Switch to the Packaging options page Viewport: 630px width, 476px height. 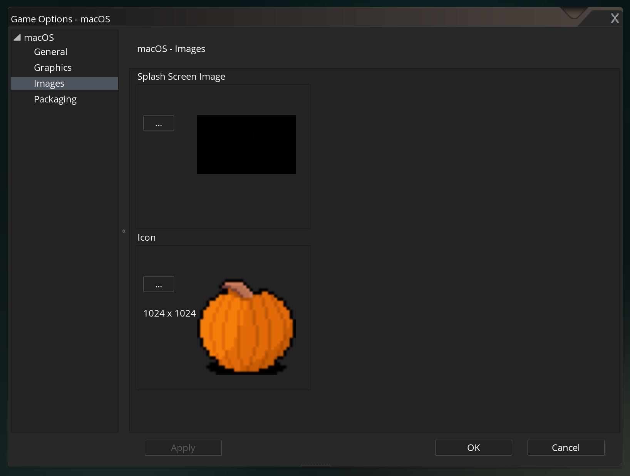click(x=55, y=99)
